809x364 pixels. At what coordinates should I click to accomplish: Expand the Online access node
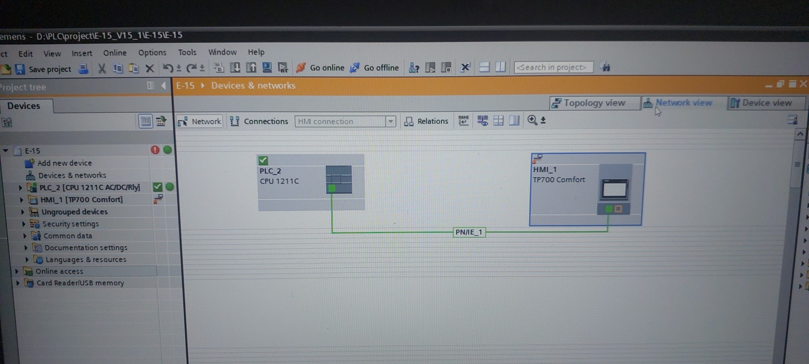point(17,271)
